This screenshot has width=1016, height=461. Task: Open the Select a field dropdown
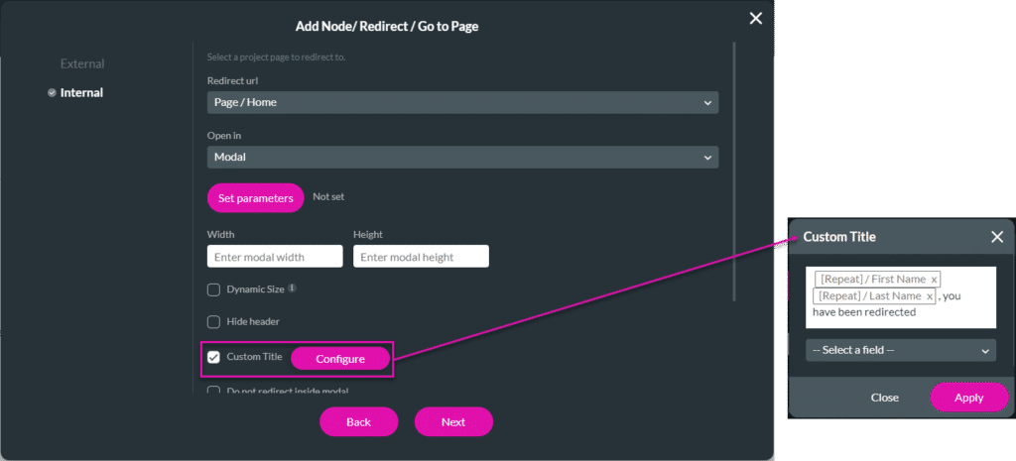coord(901,350)
